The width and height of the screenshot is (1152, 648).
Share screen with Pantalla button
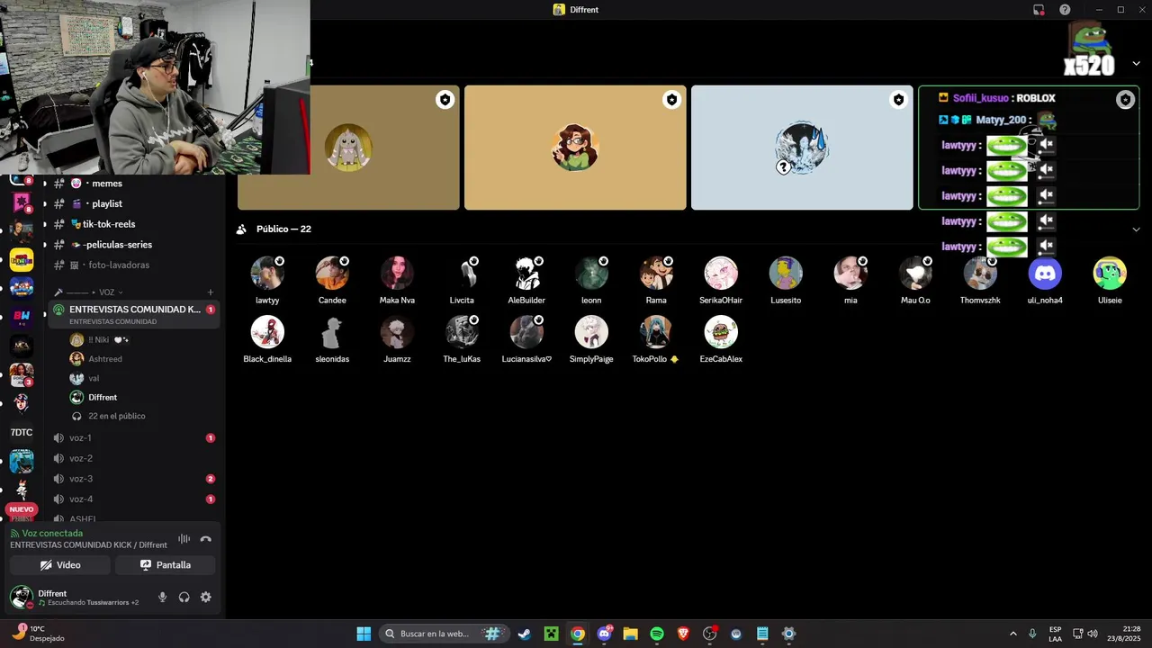pos(166,565)
